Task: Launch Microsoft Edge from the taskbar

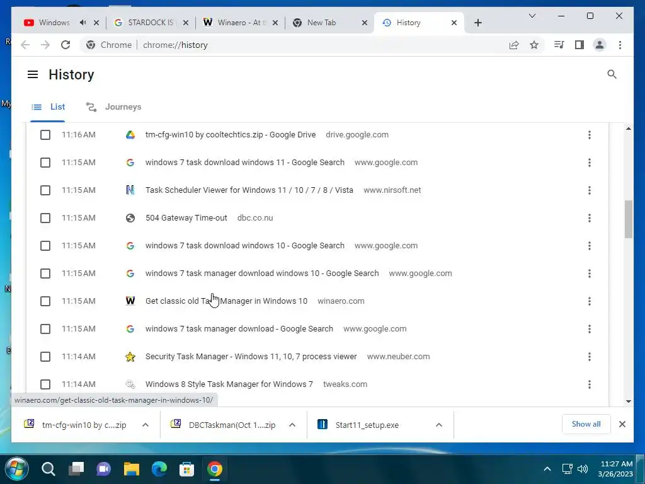Action: tap(159, 469)
